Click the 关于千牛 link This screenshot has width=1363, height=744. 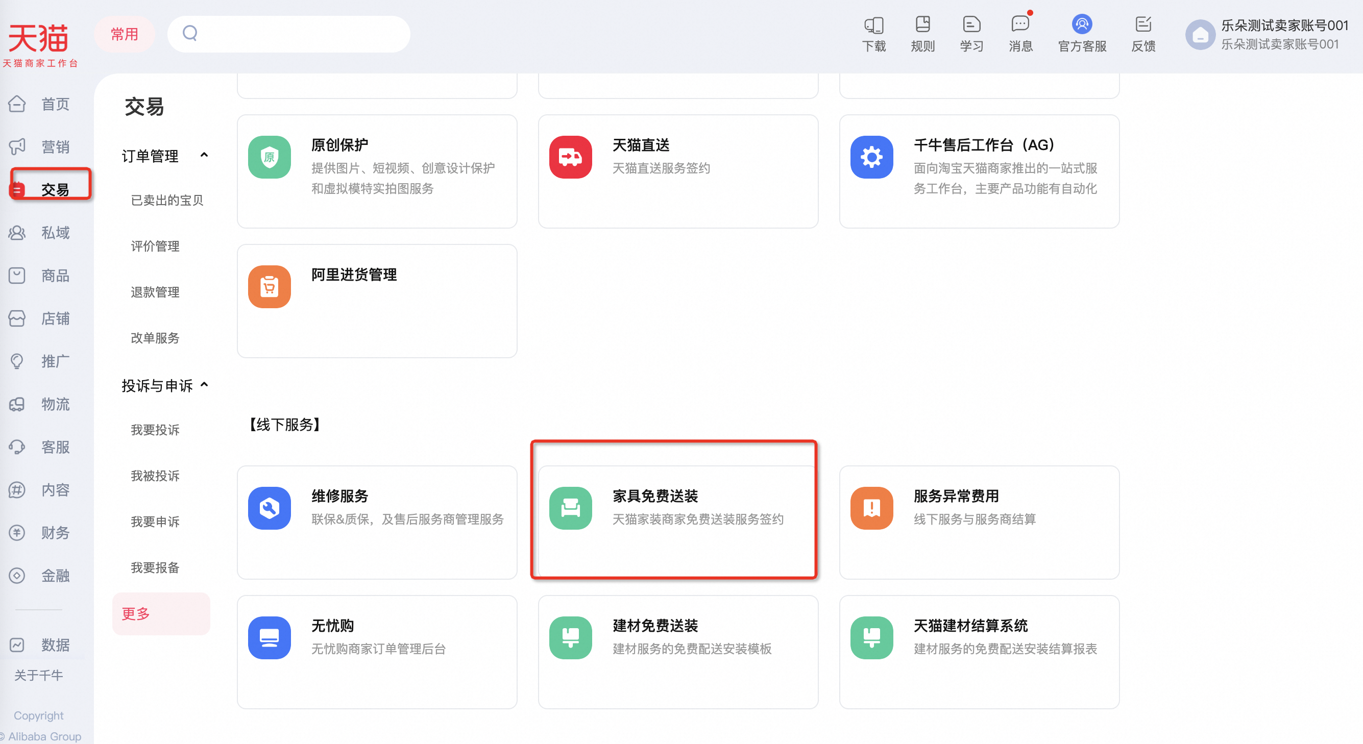tap(39, 676)
